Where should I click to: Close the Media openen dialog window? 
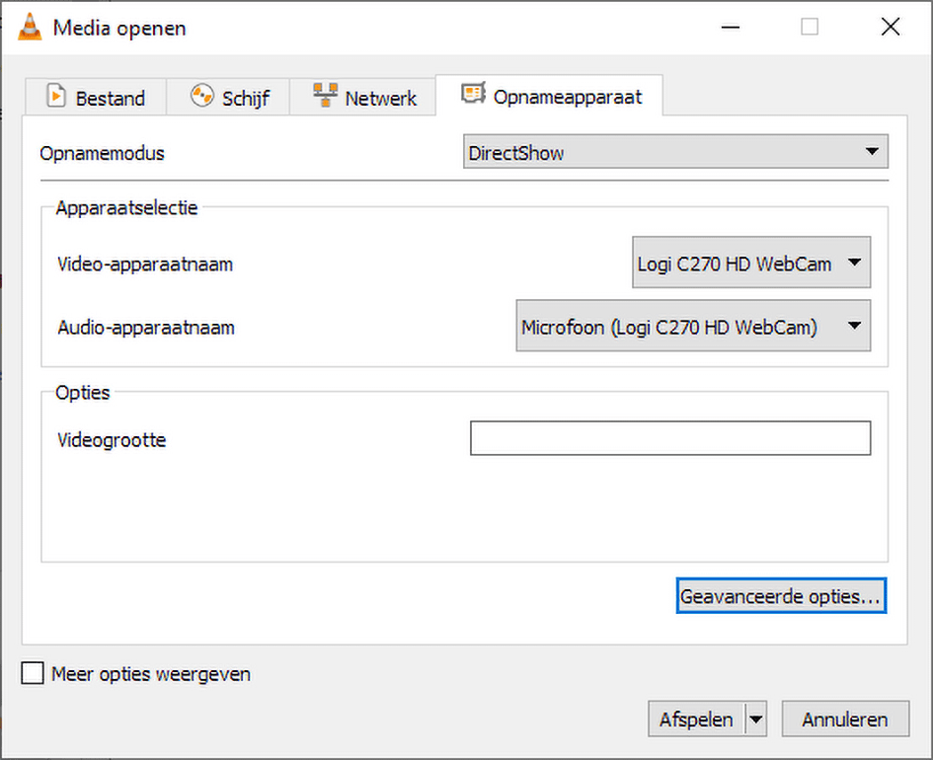(890, 28)
